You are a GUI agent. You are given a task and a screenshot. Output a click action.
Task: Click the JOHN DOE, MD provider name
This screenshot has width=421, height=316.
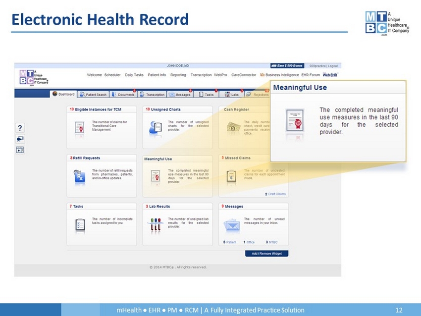pyautogui.click(x=178, y=66)
